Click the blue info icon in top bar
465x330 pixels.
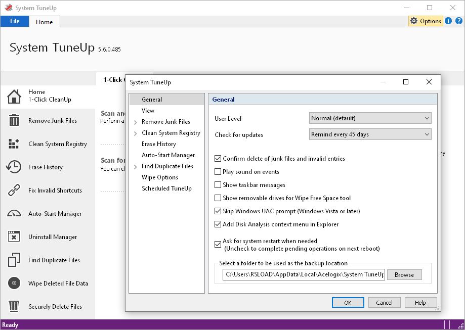448,21
